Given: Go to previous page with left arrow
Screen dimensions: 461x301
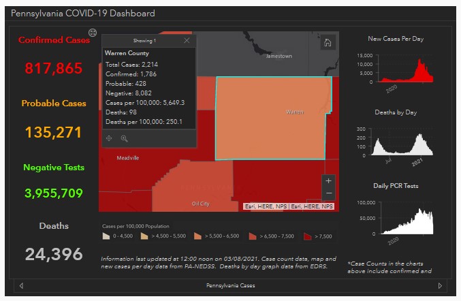Looking at the screenshot, I should point(21,286).
